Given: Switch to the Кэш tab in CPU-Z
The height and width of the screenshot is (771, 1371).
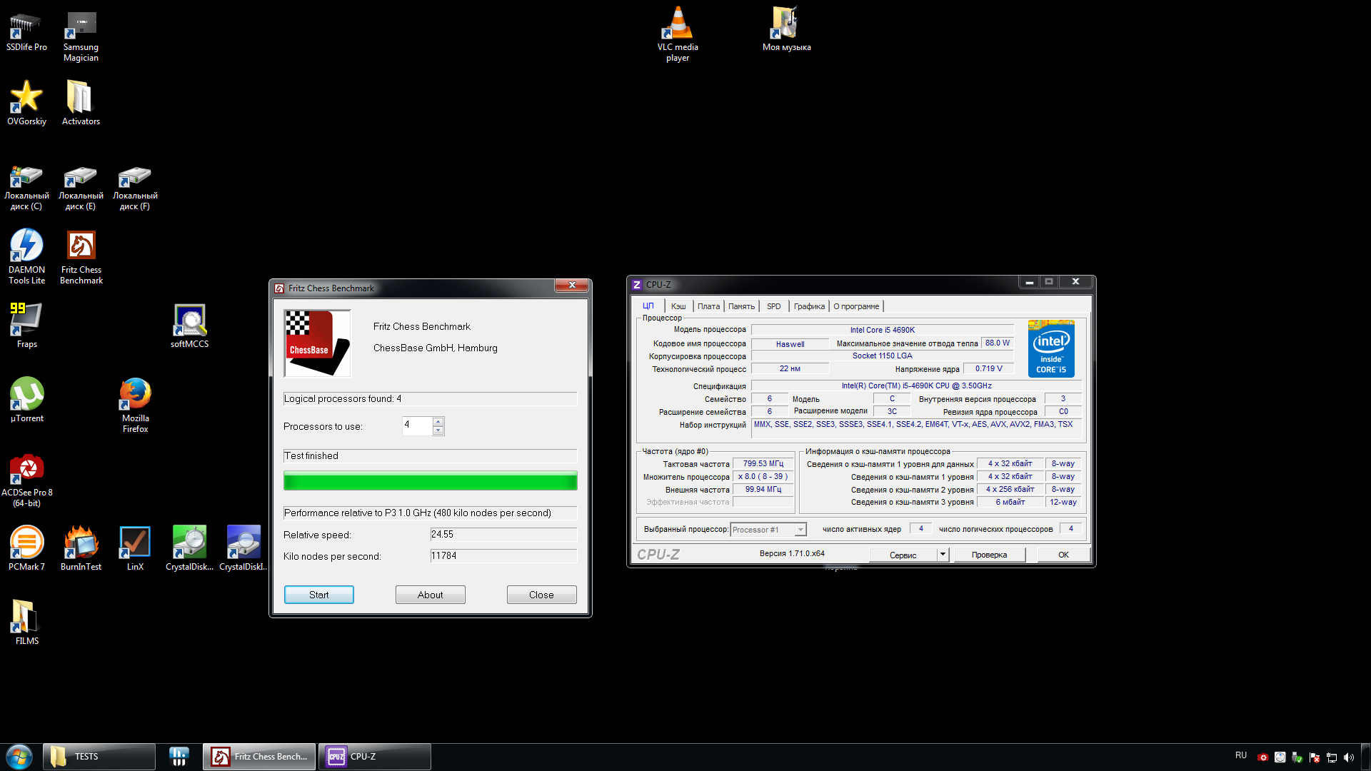Looking at the screenshot, I should [678, 306].
